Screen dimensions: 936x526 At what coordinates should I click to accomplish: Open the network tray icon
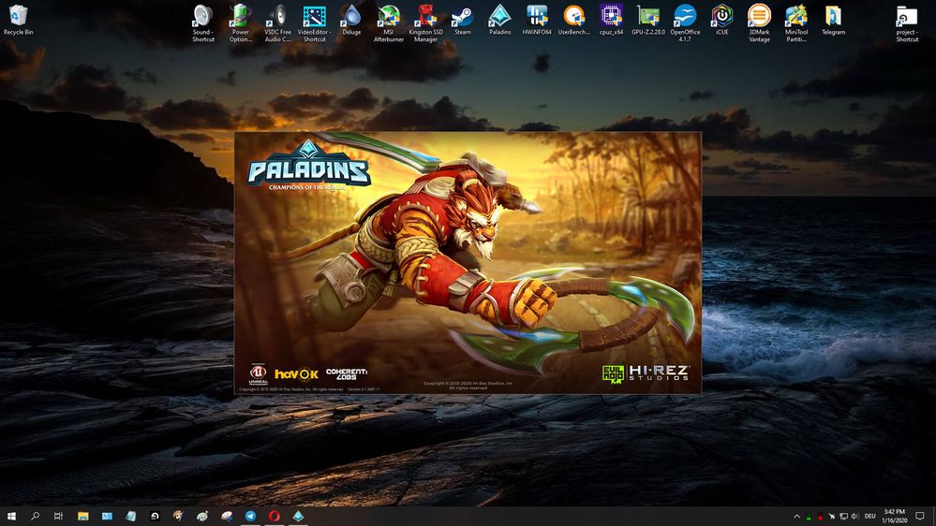[843, 517]
